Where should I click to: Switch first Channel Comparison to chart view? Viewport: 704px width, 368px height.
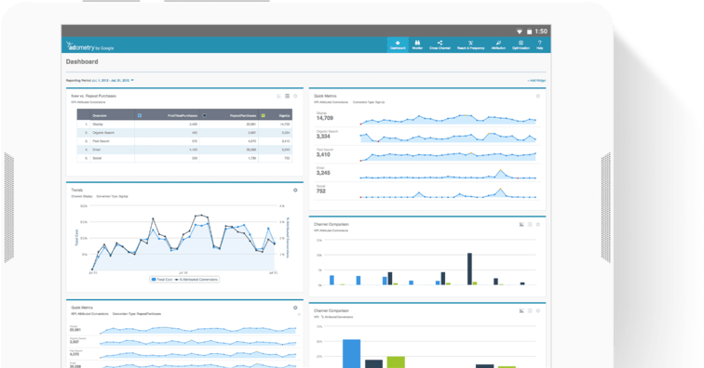tap(521, 224)
